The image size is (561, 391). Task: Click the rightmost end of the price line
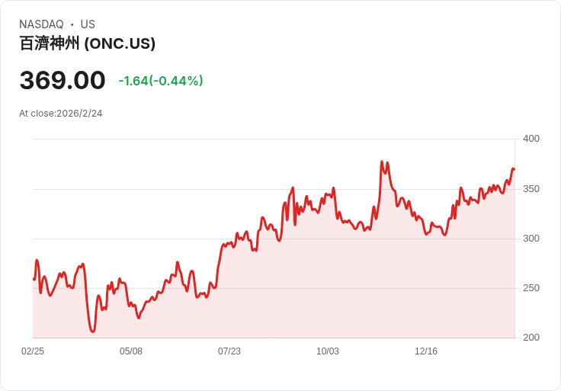point(514,169)
